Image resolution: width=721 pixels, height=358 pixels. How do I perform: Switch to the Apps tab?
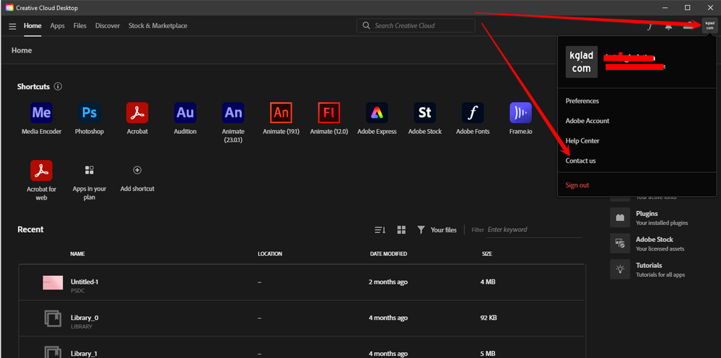(58, 26)
